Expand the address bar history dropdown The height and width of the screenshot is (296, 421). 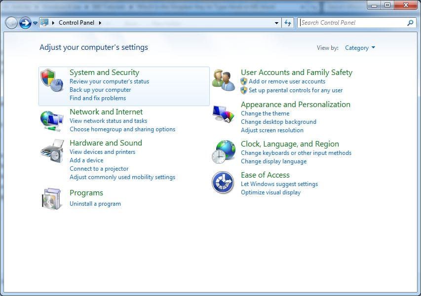pyautogui.click(x=277, y=23)
